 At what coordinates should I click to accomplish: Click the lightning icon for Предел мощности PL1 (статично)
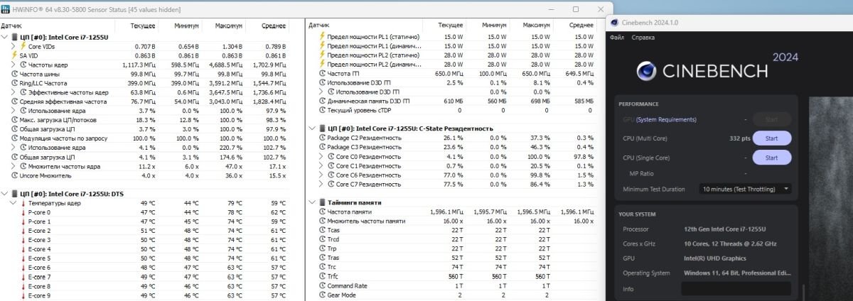click(x=323, y=36)
